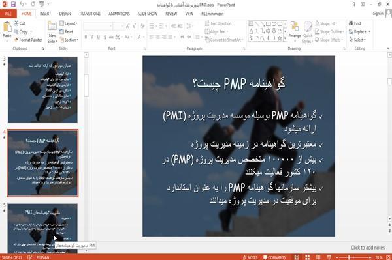Viewport: 392px width, 260px height.
Task: Click the Find binoculars icon
Action: [x=351, y=23]
